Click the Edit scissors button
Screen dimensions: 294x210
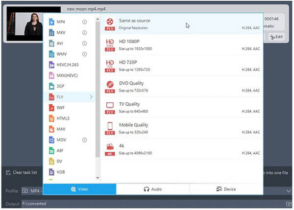[276, 37]
